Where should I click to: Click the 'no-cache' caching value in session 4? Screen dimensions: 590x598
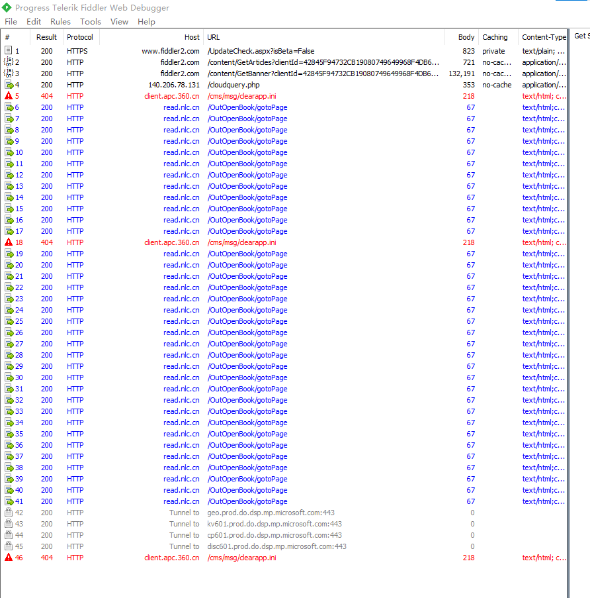(497, 85)
